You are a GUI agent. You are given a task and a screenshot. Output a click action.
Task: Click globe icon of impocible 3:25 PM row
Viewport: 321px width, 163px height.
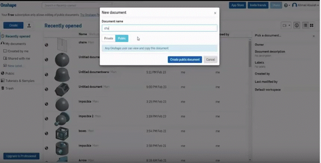click(46, 104)
